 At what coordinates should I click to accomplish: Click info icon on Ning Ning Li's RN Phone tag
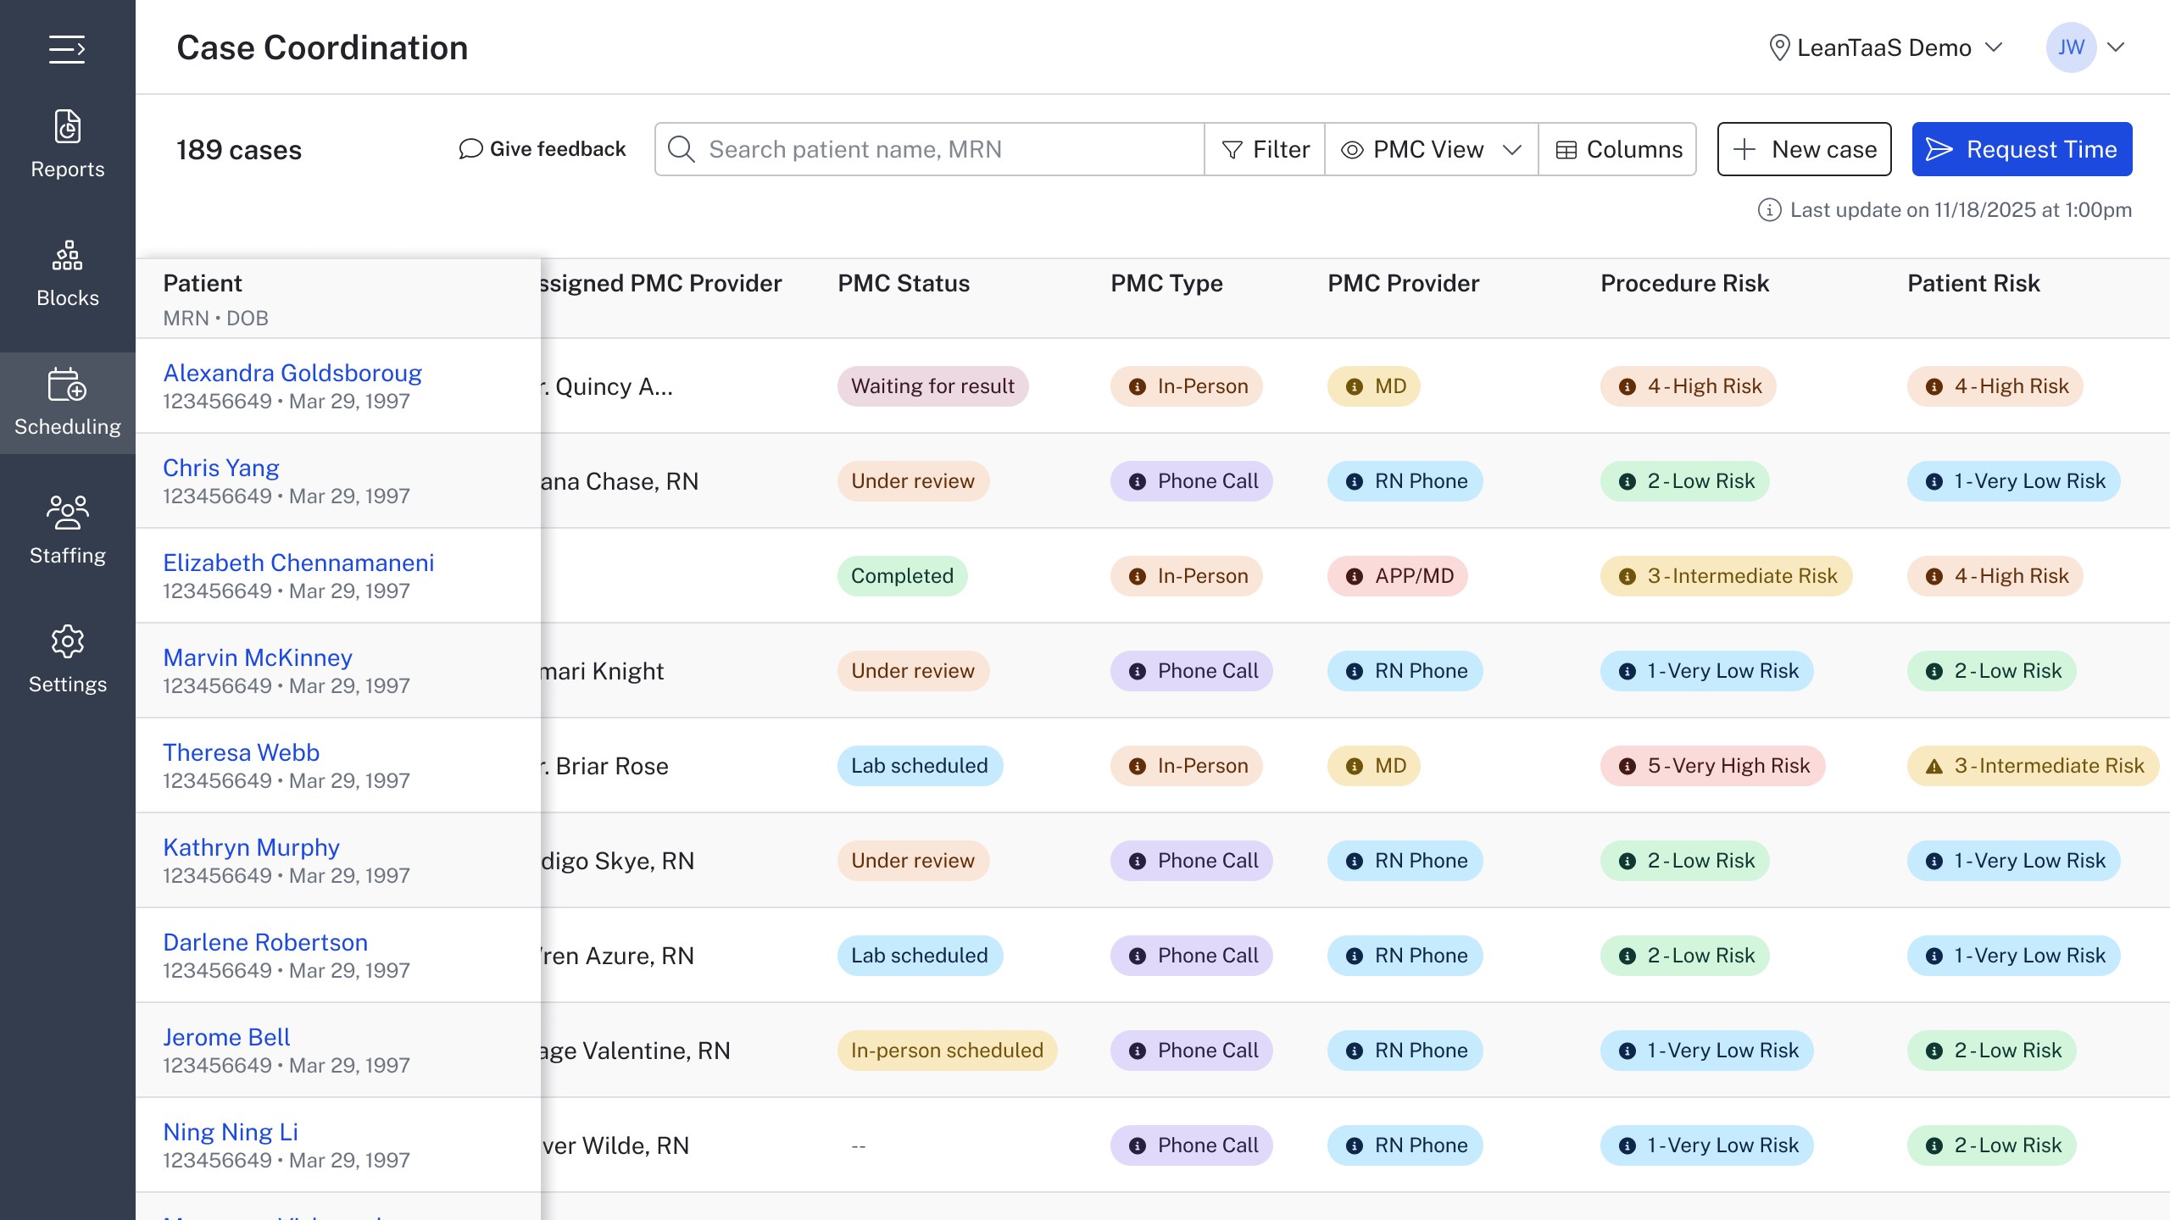pos(1355,1146)
